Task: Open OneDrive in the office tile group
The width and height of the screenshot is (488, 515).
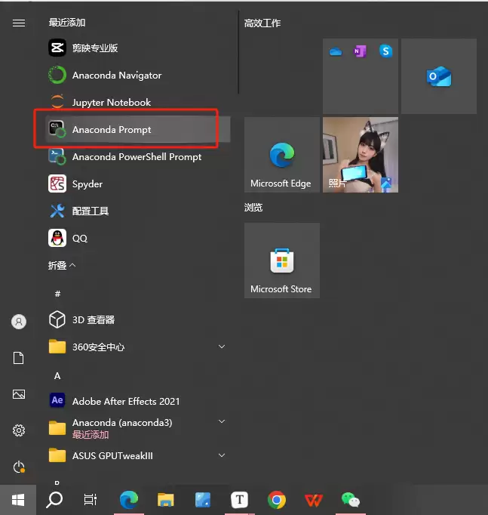Action: coord(336,51)
